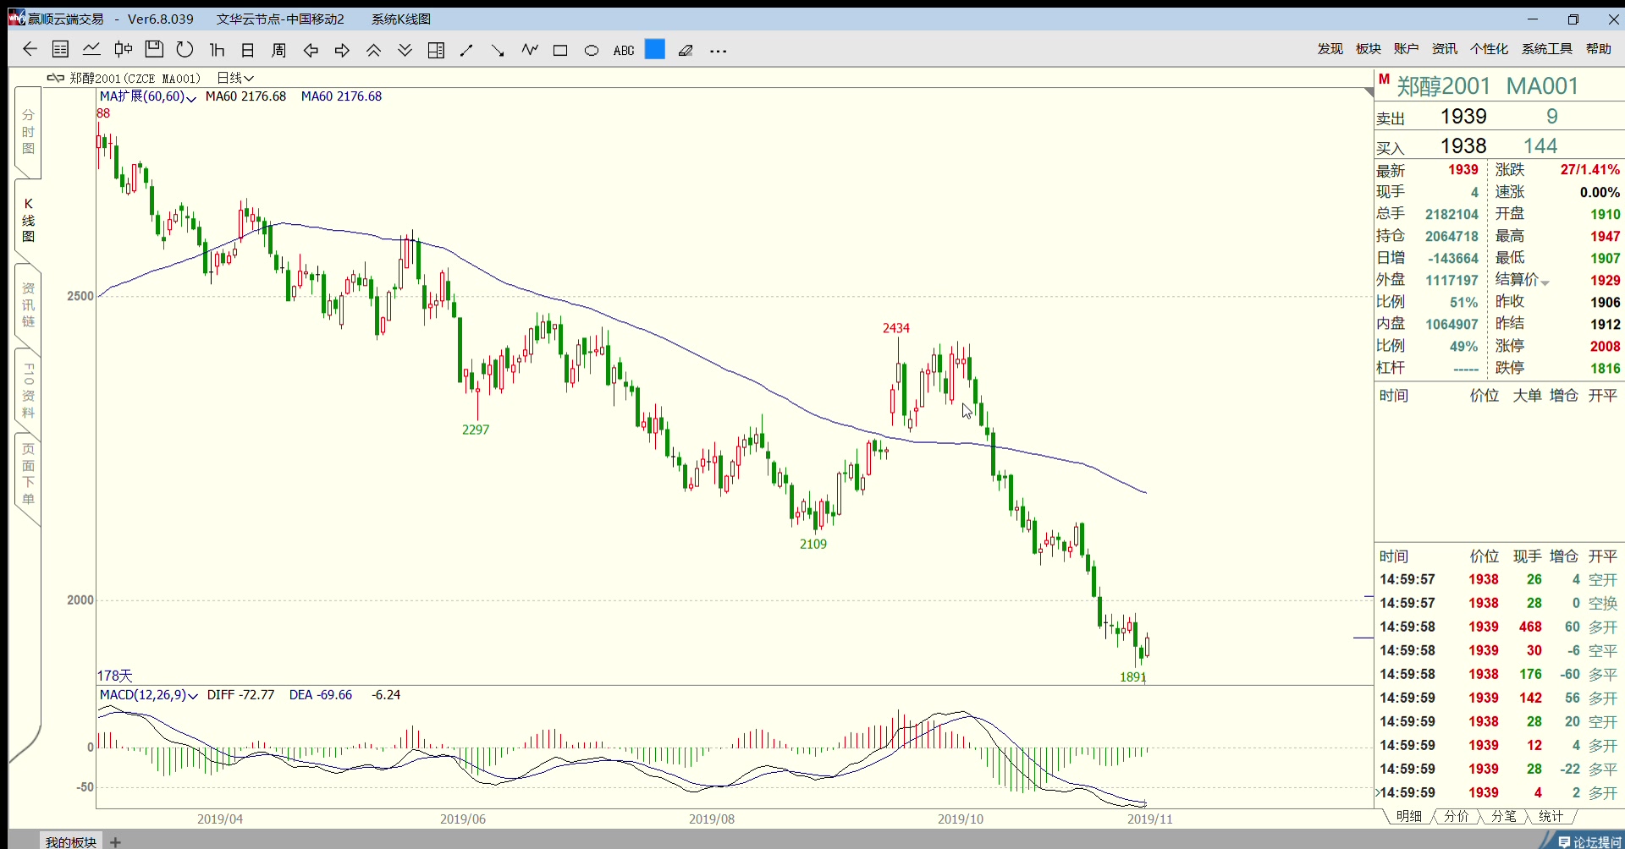Select the zigzag wave line tool

[x=530, y=50]
